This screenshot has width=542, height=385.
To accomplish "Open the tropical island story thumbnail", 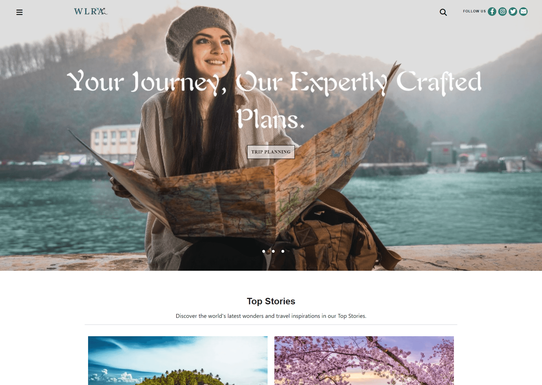I will tap(178, 360).
